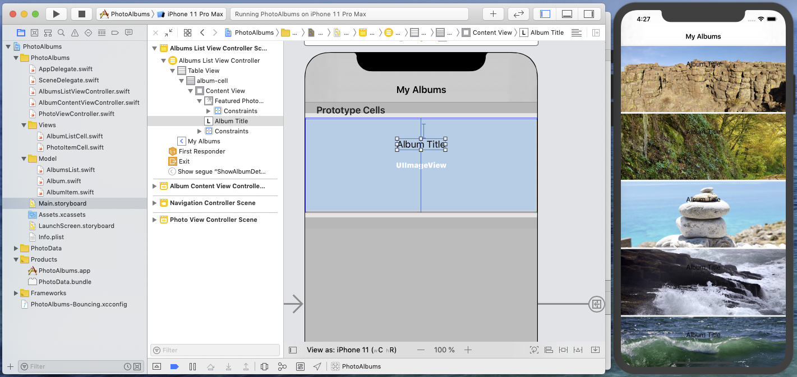
Task: Open Environment Overrides
Action: coord(300,366)
